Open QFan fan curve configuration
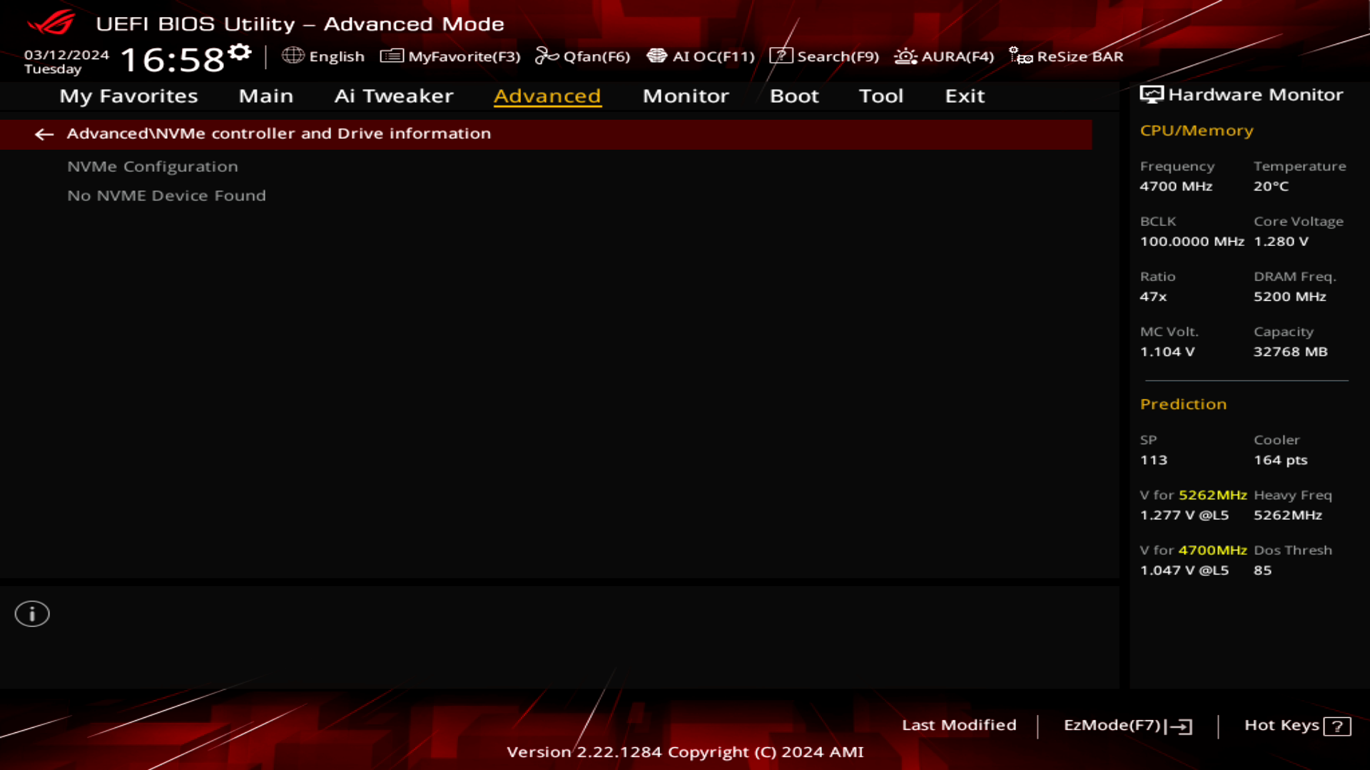 [584, 56]
